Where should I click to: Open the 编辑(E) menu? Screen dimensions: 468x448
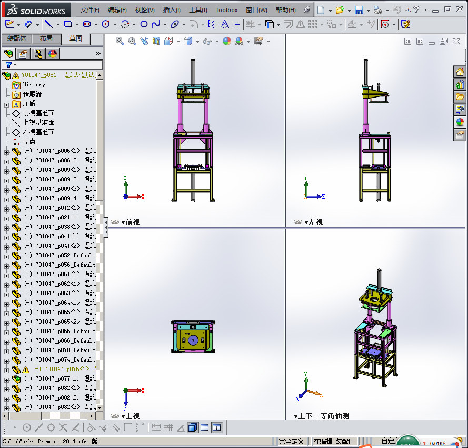point(117,10)
